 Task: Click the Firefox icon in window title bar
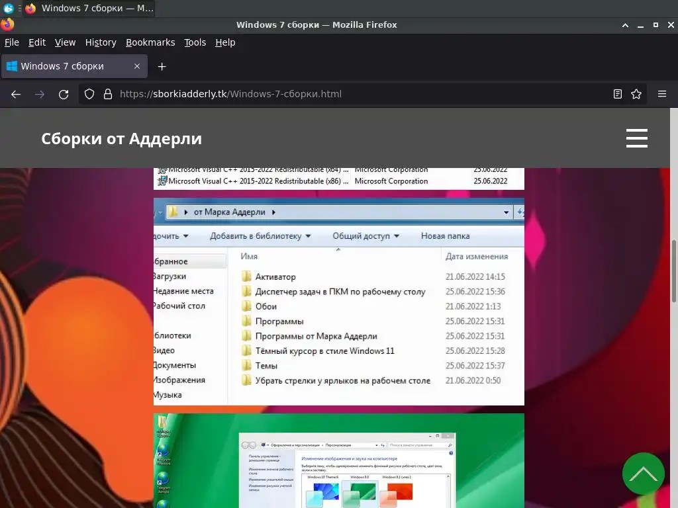7,24
